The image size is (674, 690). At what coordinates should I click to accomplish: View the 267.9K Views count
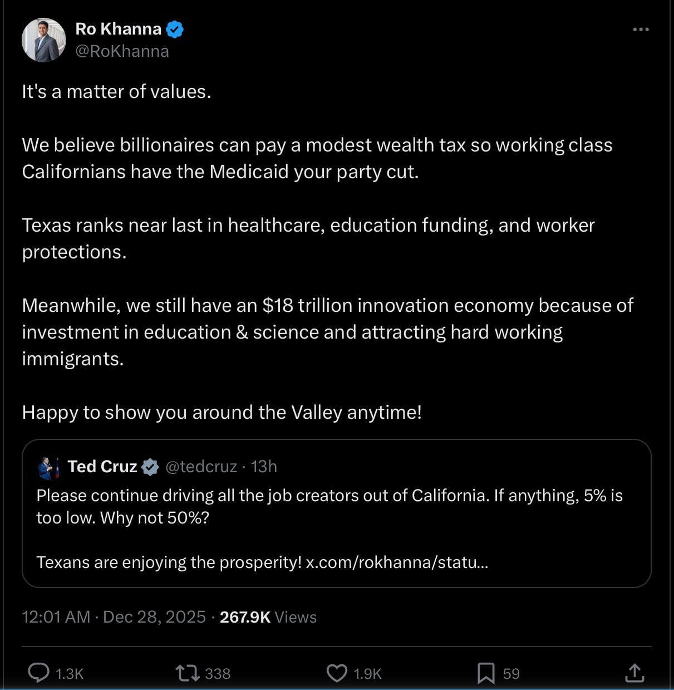(268, 617)
